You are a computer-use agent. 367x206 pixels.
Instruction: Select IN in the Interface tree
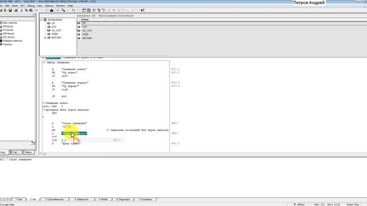tap(53, 23)
